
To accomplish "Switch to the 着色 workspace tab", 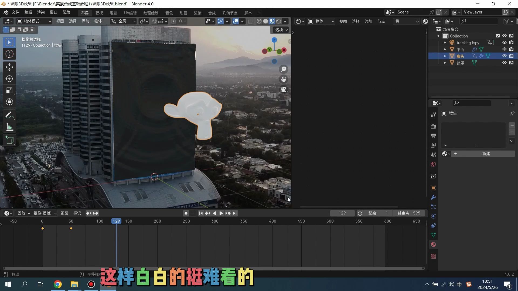I will (169, 13).
